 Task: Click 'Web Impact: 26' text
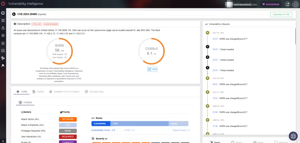(x=59, y=54)
